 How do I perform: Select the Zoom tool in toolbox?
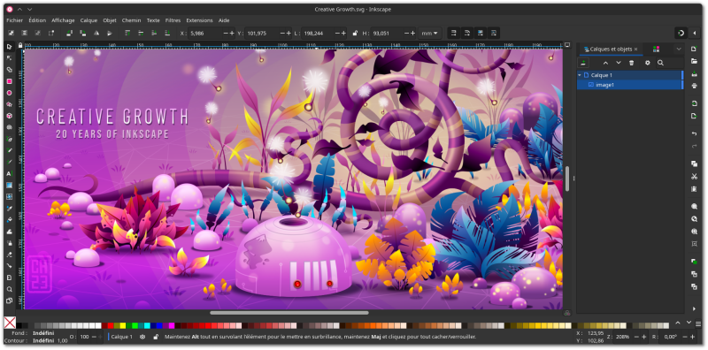coord(9,289)
